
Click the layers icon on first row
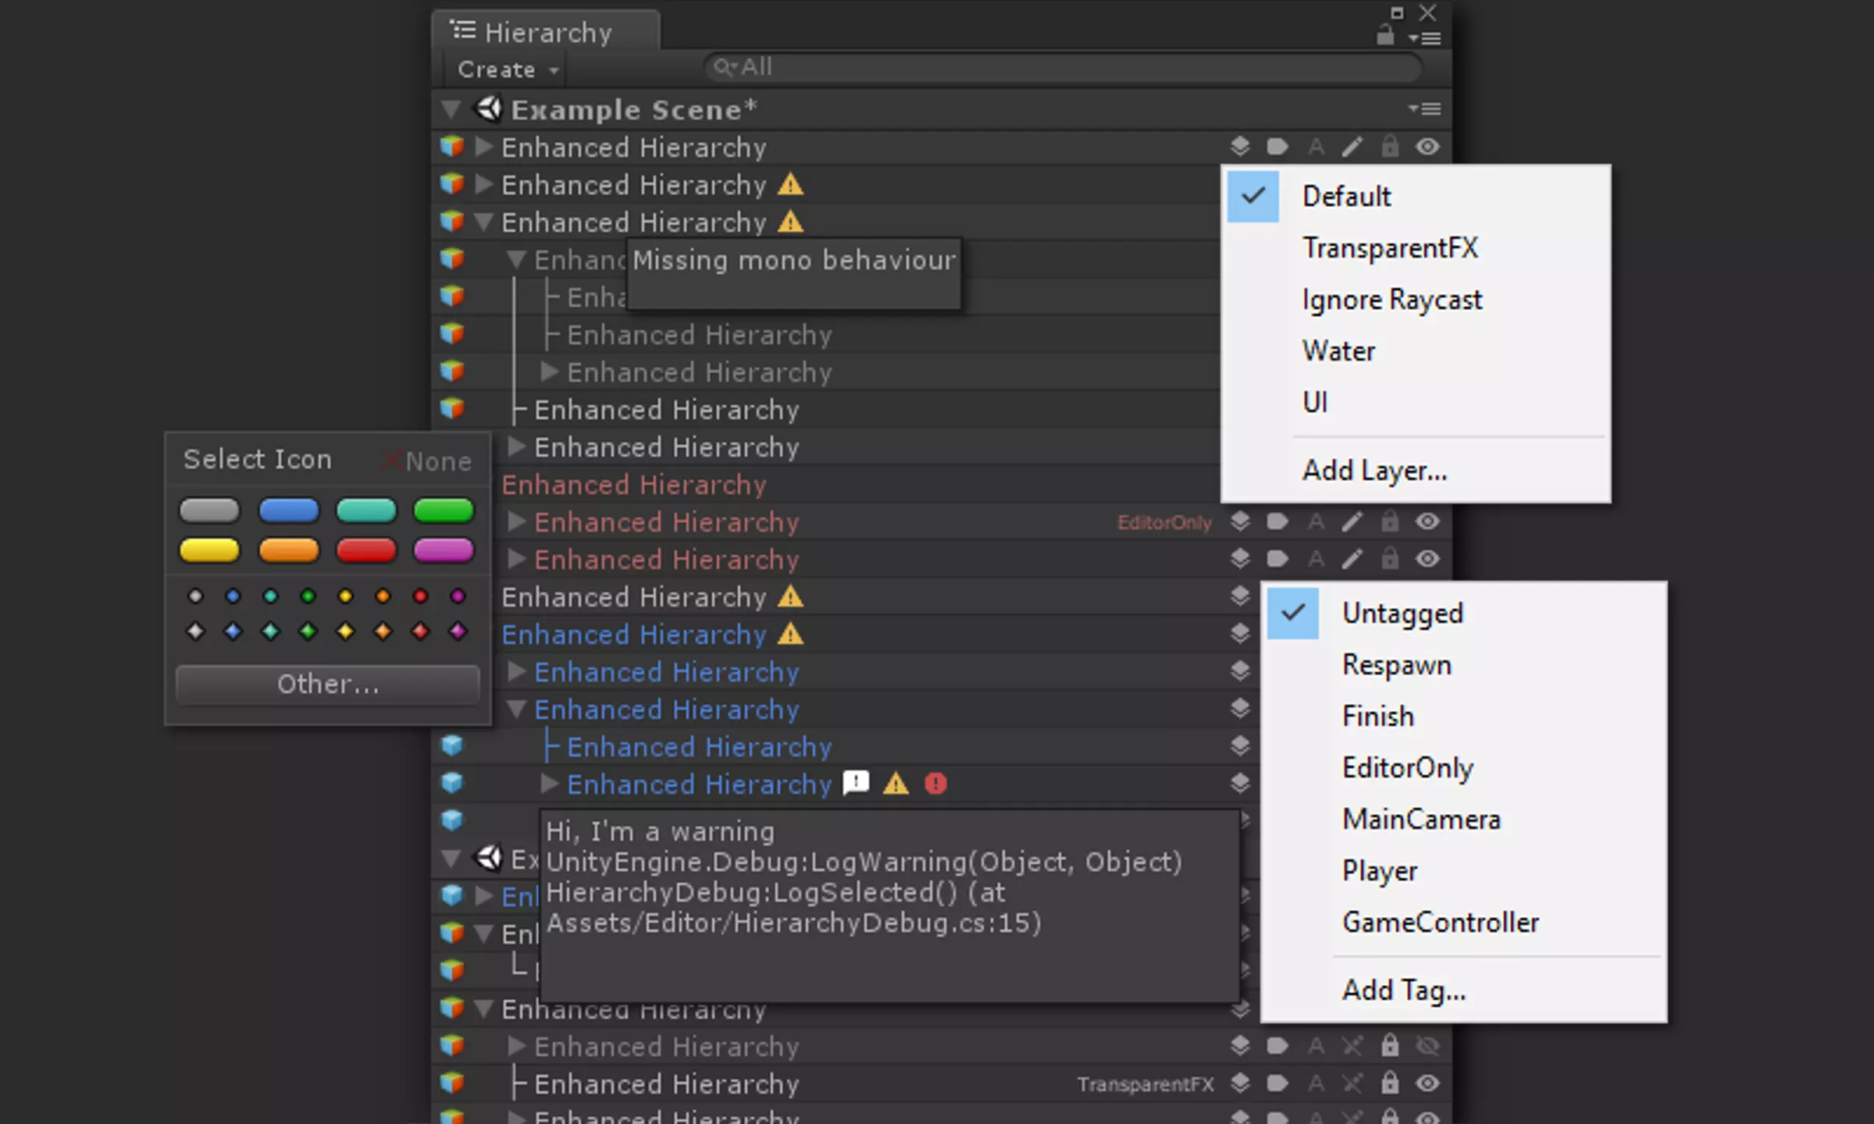1240,147
